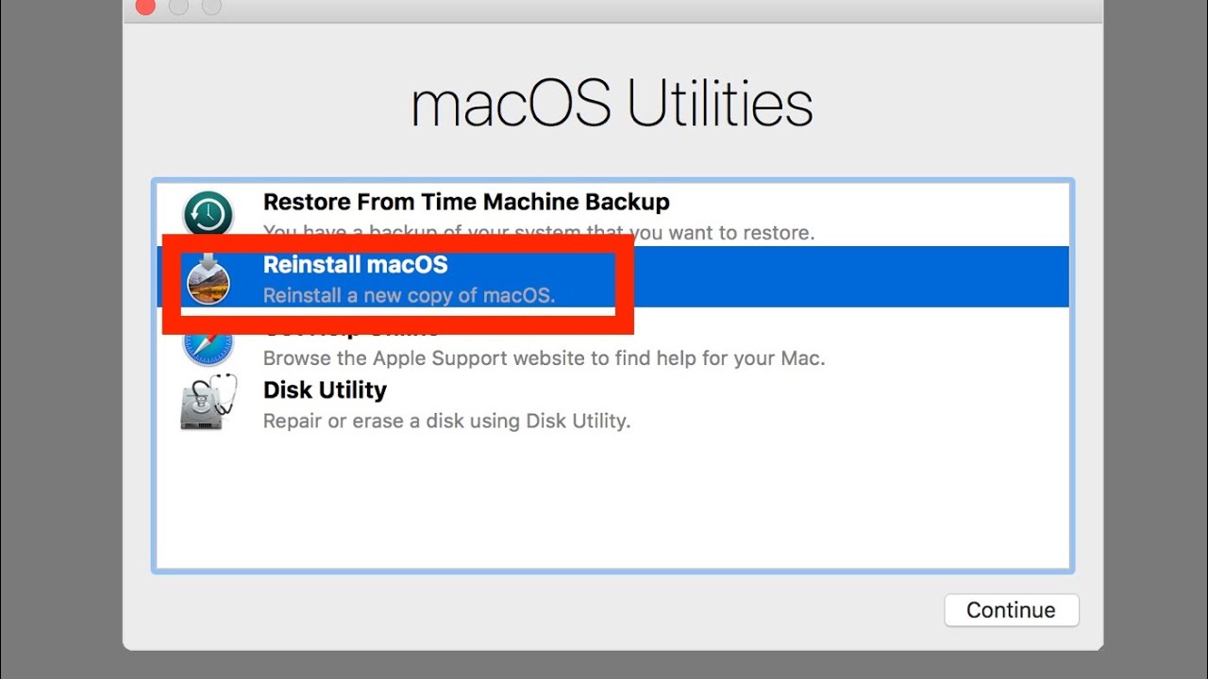The height and width of the screenshot is (679, 1208).
Task: Click the red close window button
Action: [x=144, y=7]
